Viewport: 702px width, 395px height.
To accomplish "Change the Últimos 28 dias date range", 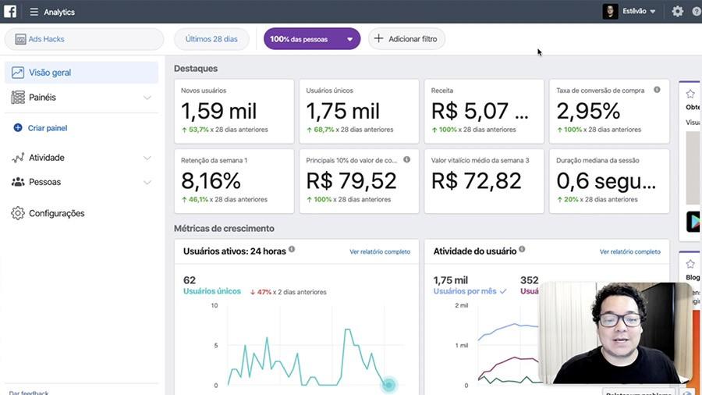I will point(211,39).
